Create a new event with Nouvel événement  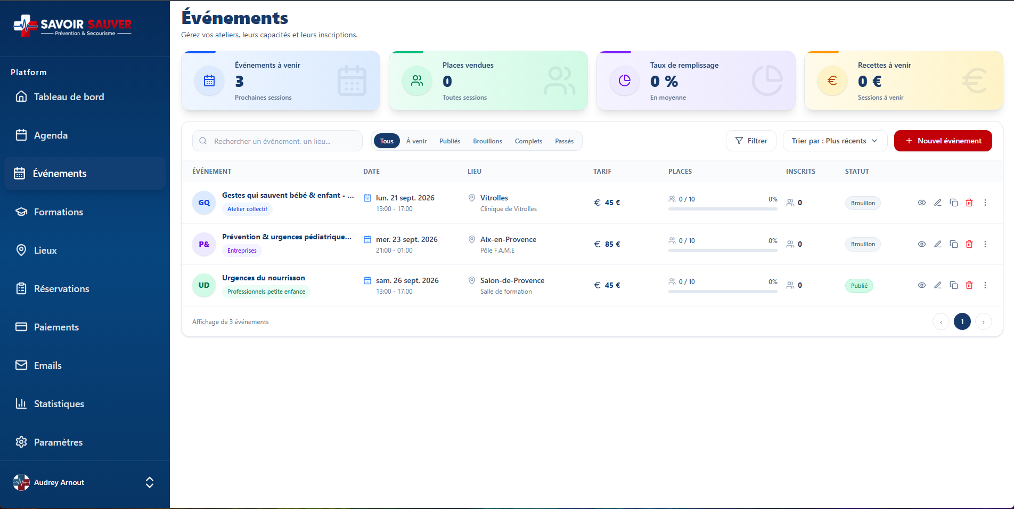point(943,141)
